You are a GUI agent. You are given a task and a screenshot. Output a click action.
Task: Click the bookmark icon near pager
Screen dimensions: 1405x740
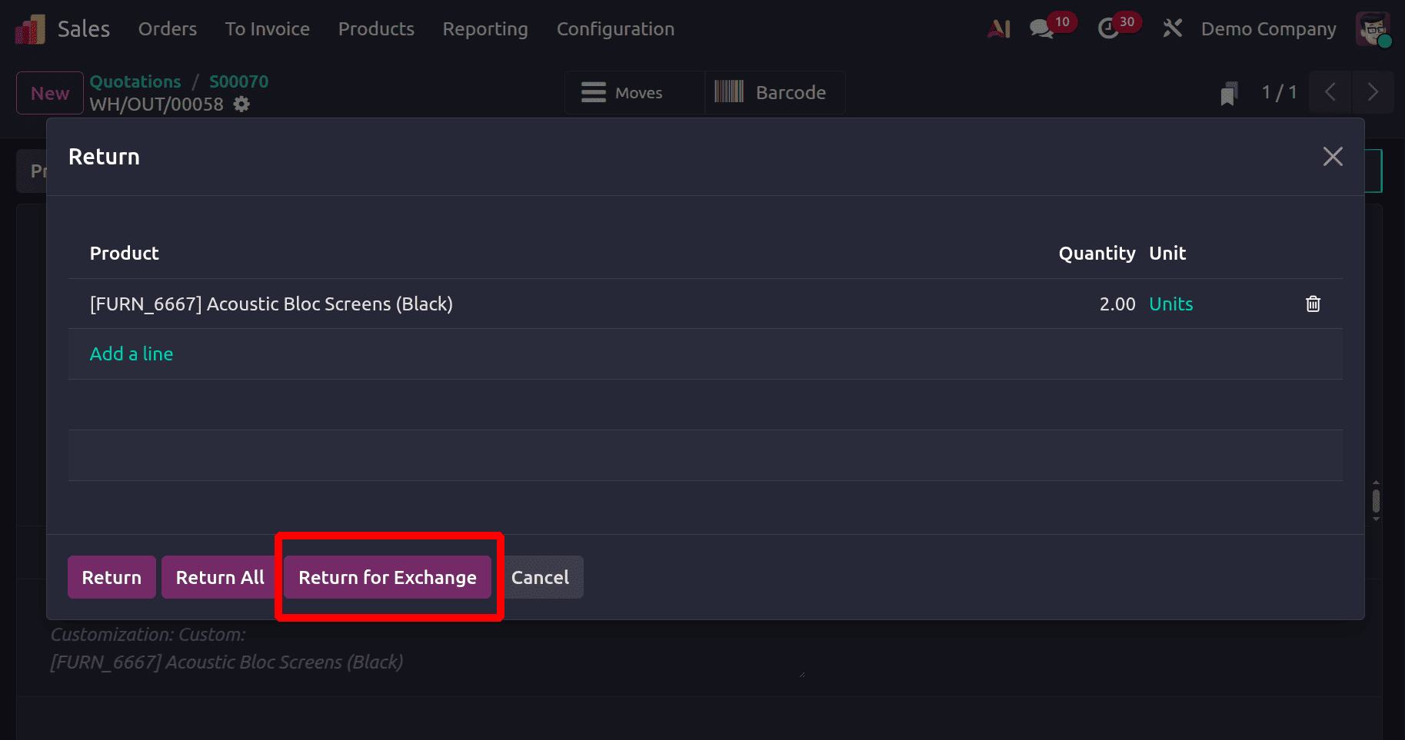[x=1229, y=94]
